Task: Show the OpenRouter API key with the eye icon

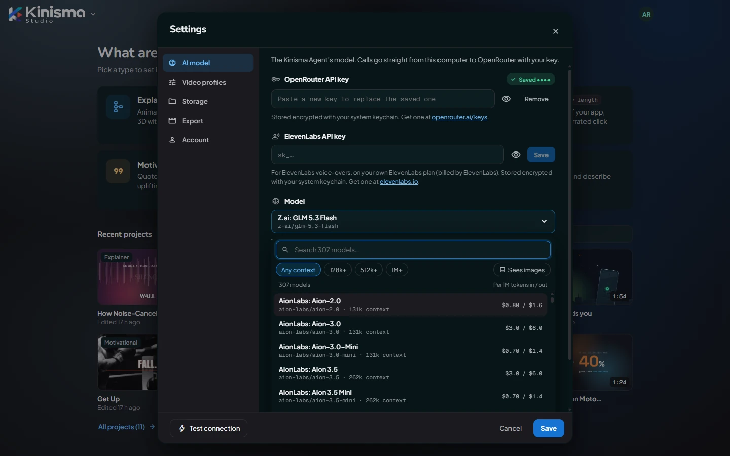Action: coord(506,99)
